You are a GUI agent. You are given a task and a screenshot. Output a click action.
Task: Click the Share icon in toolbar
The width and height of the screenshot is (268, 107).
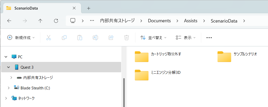point(111,38)
